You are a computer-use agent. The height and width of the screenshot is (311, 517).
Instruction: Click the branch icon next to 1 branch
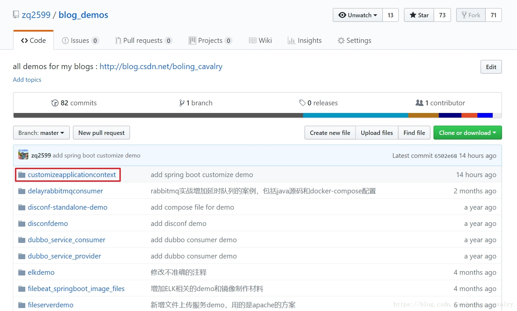coord(182,103)
